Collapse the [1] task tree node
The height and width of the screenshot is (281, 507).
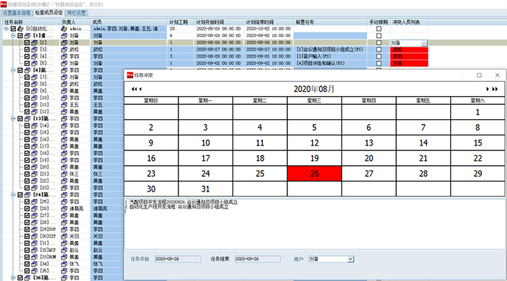pyautogui.click(x=12, y=36)
